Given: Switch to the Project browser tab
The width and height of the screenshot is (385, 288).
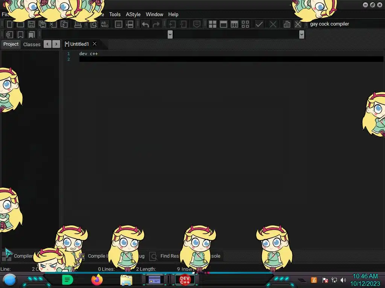Looking at the screenshot, I should point(11,44).
